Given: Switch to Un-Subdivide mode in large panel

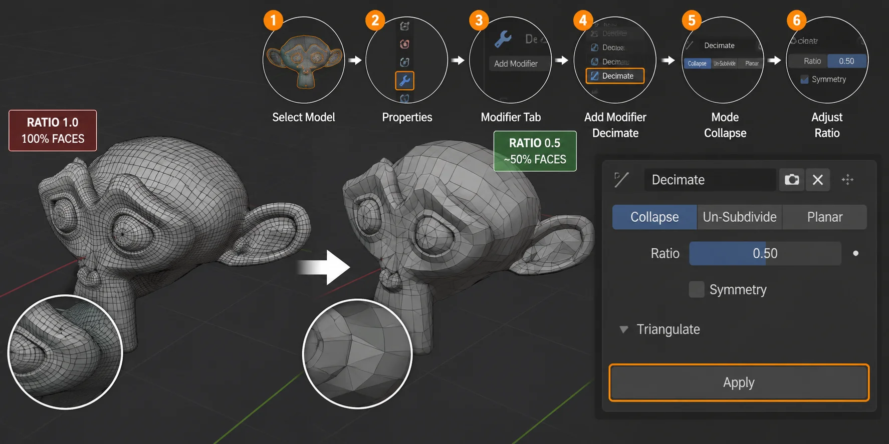Looking at the screenshot, I should click(740, 217).
